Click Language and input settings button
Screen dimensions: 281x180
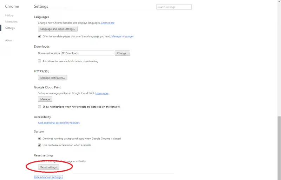pos(58,29)
